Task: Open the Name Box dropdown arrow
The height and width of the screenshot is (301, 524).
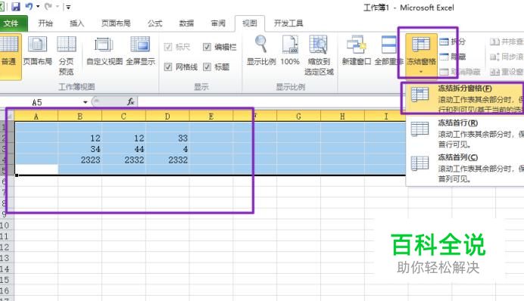Action: [x=86, y=102]
